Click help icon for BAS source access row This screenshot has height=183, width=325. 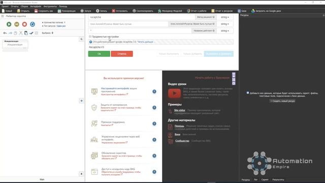click(154, 172)
